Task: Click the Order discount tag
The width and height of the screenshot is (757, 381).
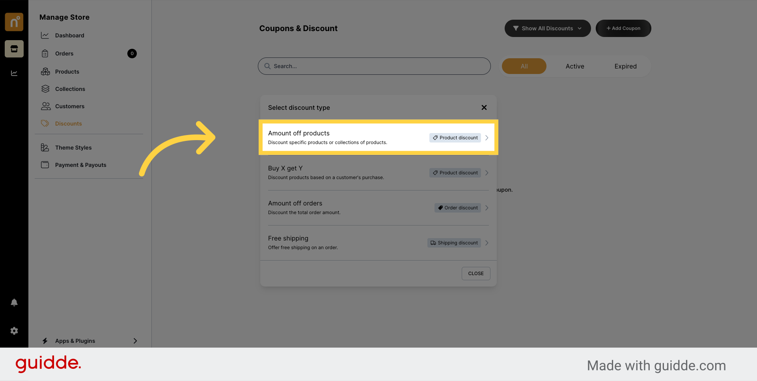Action: (x=458, y=208)
